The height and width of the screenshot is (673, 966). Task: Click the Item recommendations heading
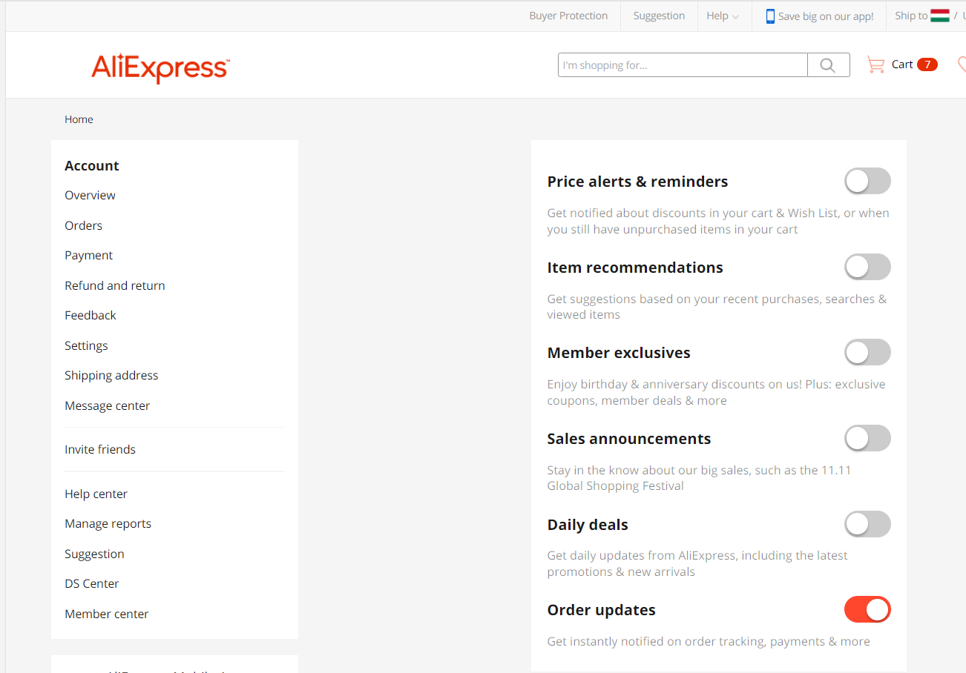635,268
